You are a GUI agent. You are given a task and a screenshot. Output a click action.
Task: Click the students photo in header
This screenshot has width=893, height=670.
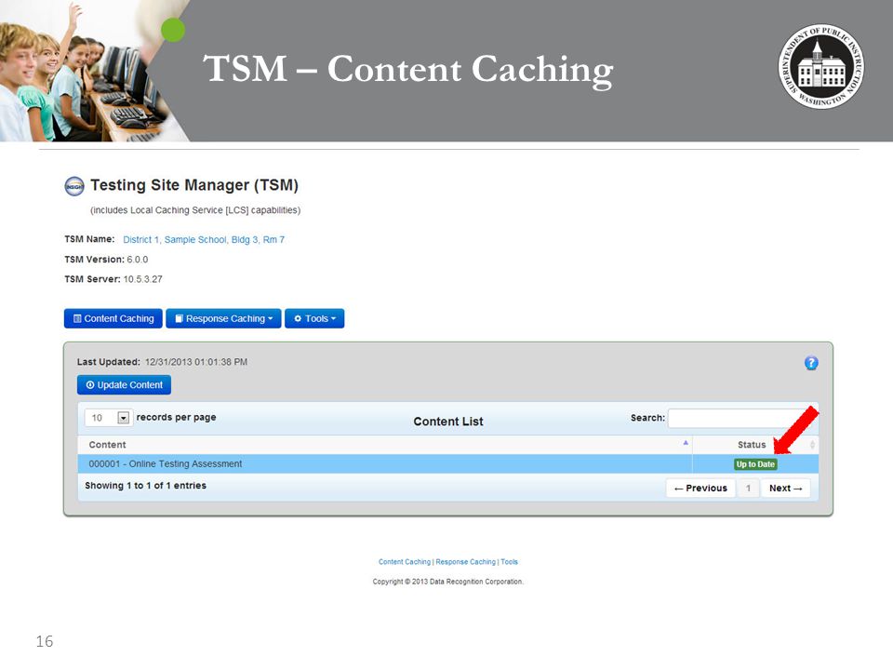point(86,71)
